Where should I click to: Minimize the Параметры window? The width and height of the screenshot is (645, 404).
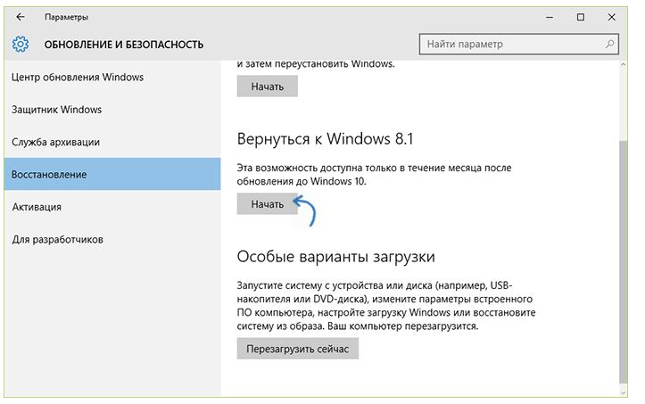coord(550,17)
